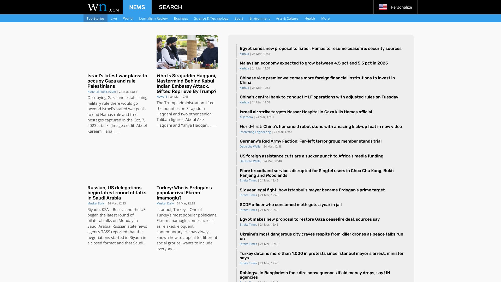
Task: Go to Science & Technology section
Action: (x=211, y=18)
